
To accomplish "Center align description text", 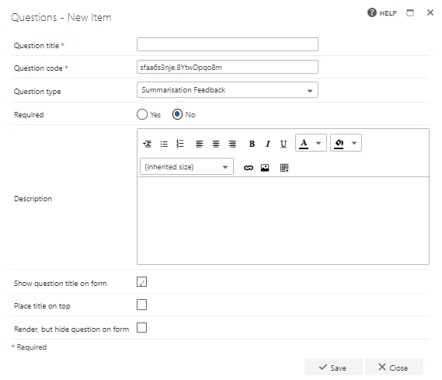I will [x=216, y=144].
